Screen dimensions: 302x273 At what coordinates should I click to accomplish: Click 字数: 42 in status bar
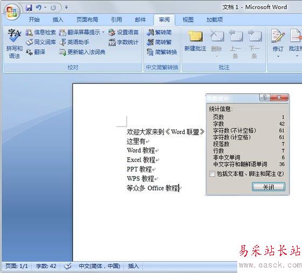(x=46, y=266)
